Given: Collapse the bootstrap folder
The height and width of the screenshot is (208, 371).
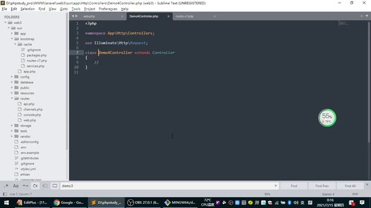Looking at the screenshot, I should click(x=12, y=39).
